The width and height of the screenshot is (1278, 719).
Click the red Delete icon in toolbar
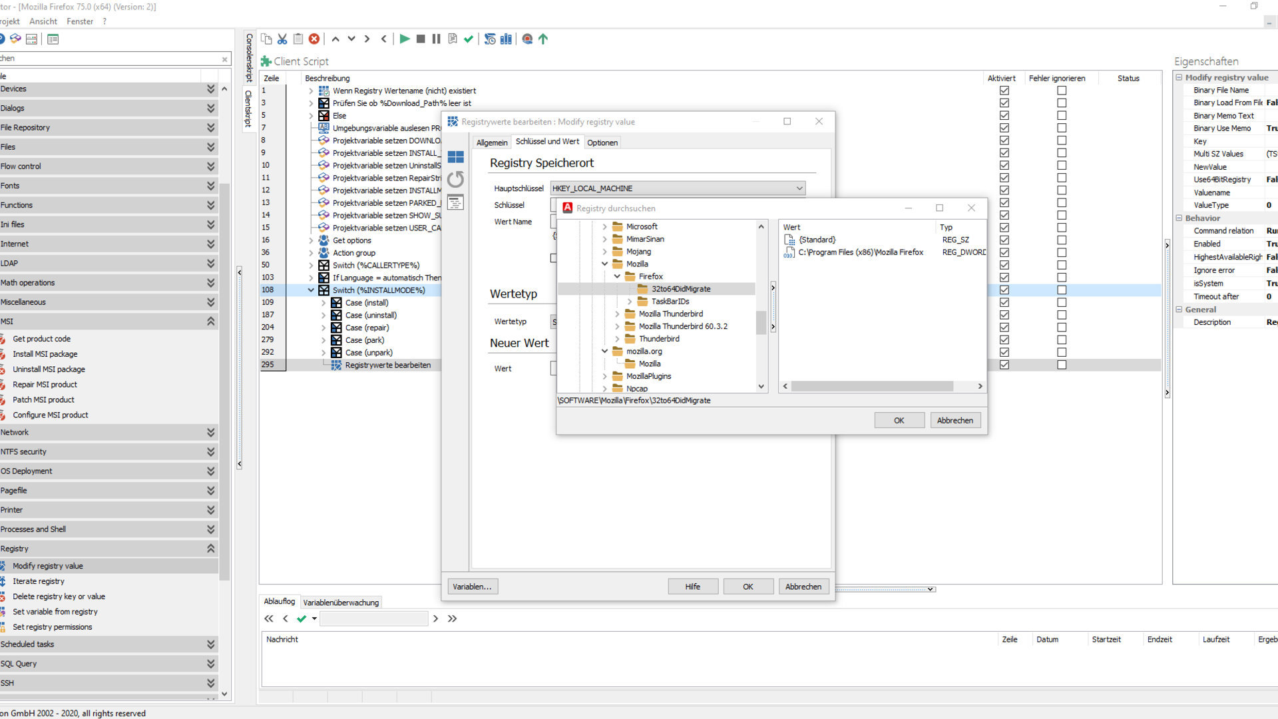[314, 39]
